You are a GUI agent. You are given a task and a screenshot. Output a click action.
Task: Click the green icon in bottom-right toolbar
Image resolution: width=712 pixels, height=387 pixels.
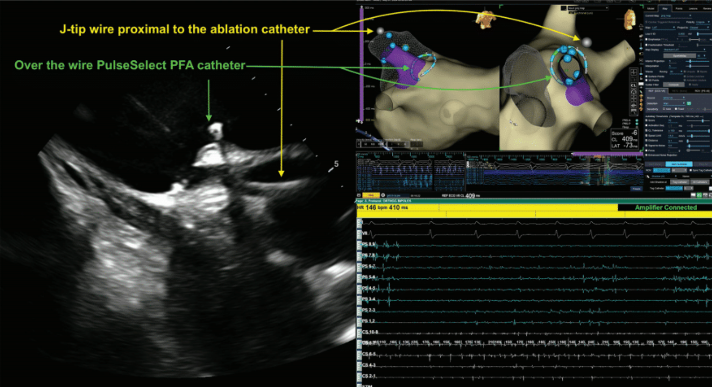(x=700, y=195)
